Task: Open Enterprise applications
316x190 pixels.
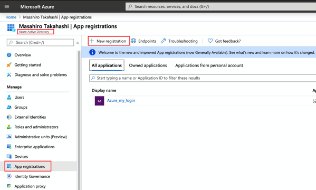Action: click(x=34, y=147)
